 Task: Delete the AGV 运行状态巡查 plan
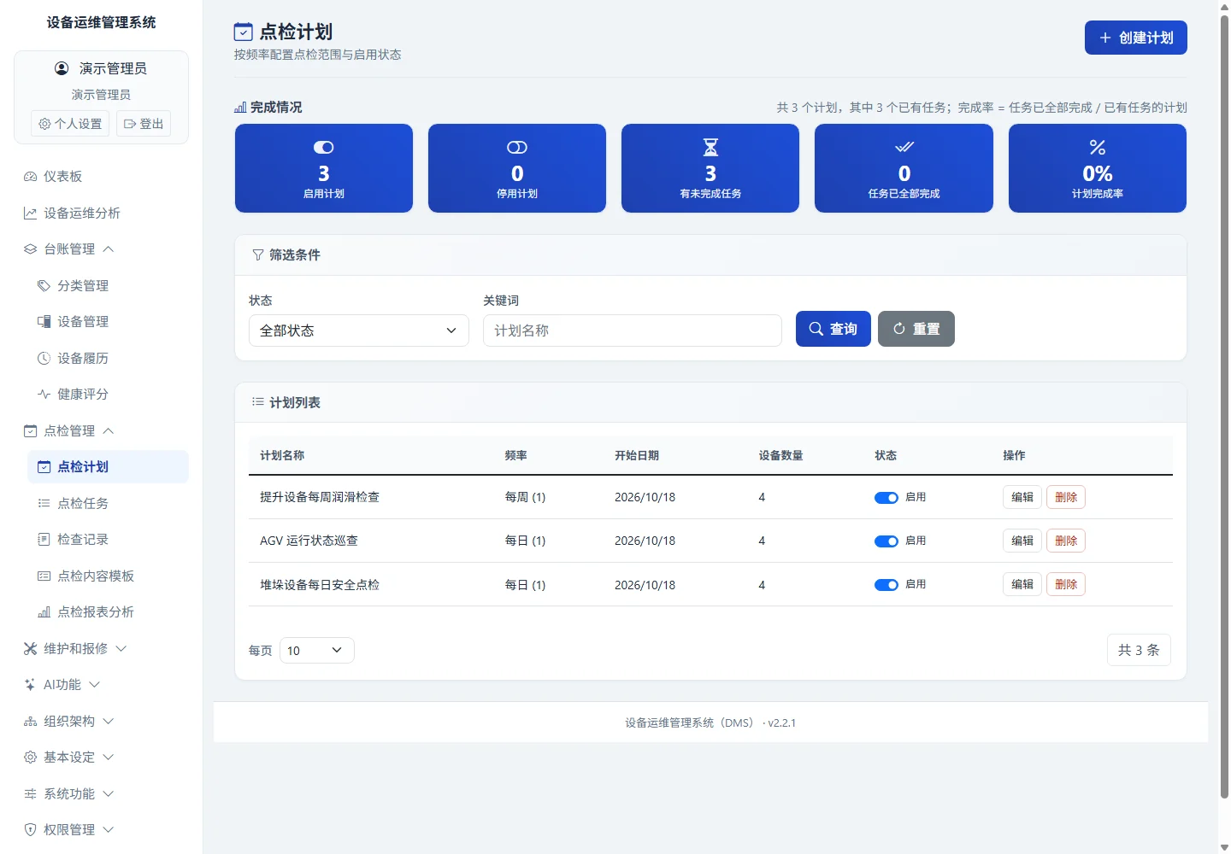tap(1066, 541)
